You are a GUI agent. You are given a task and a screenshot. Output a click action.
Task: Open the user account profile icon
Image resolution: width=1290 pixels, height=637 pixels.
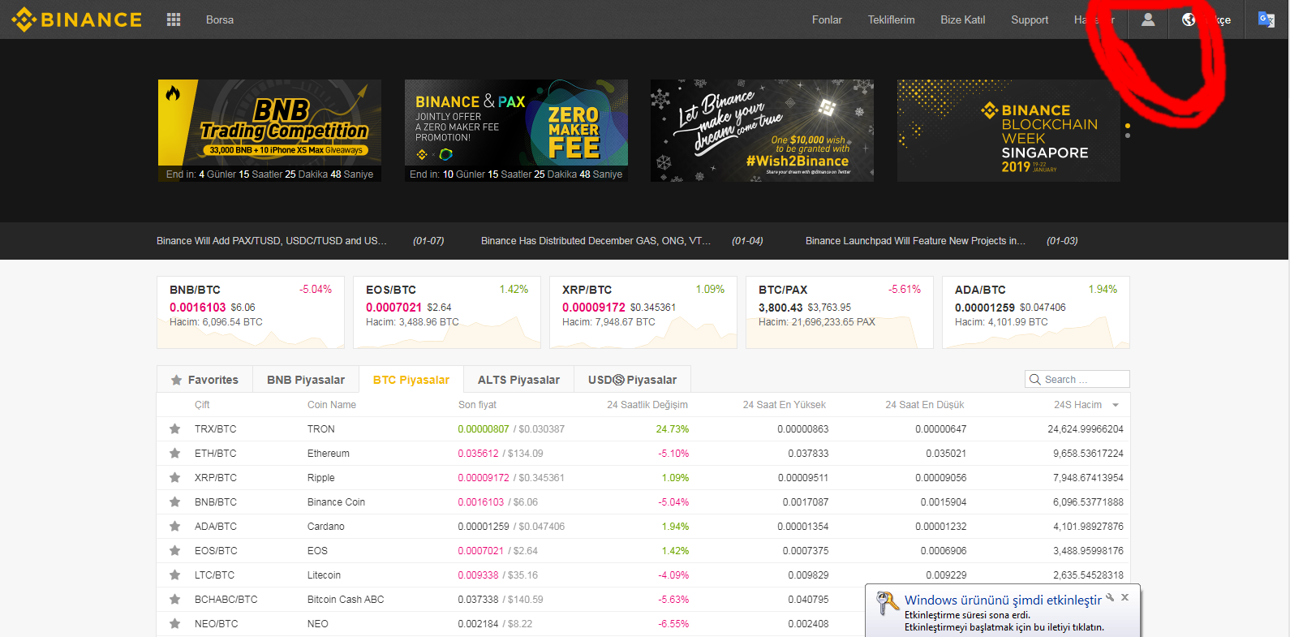pyautogui.click(x=1148, y=19)
